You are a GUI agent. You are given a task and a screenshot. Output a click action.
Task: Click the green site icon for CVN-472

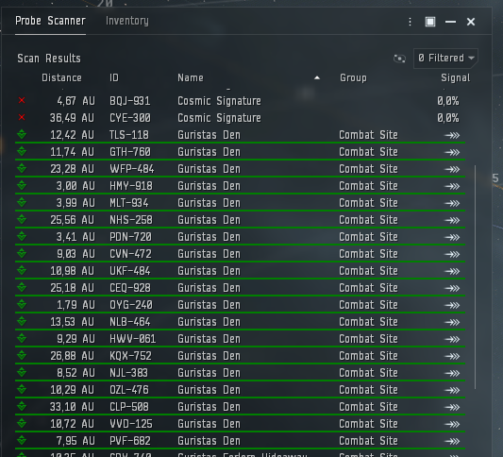pos(22,253)
